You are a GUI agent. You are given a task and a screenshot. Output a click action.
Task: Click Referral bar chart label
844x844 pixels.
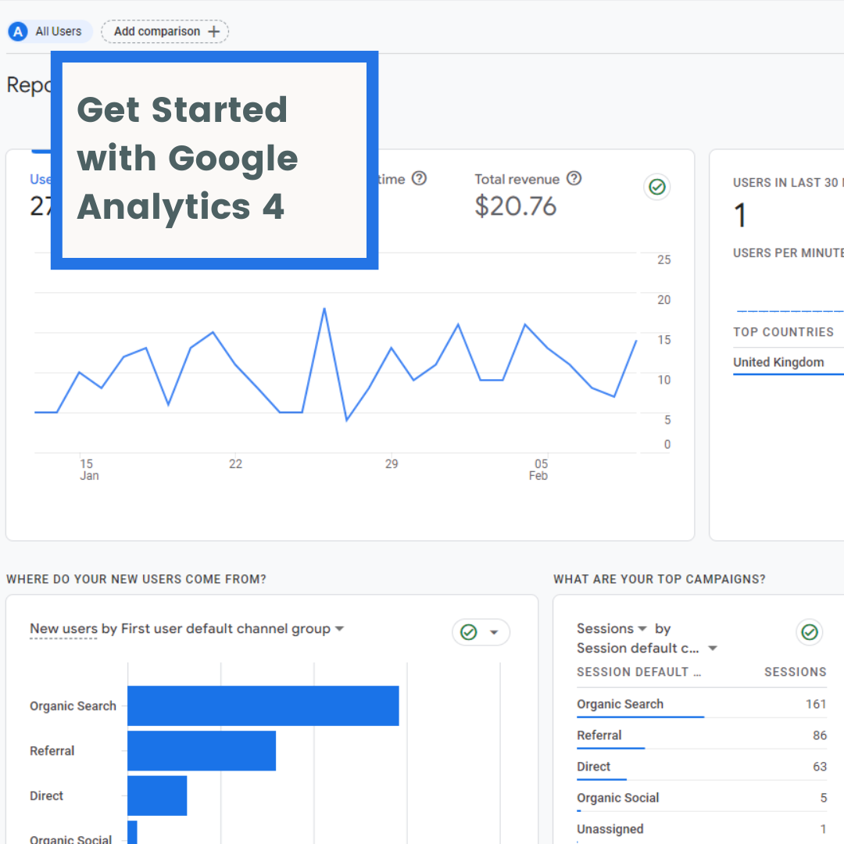(52, 751)
